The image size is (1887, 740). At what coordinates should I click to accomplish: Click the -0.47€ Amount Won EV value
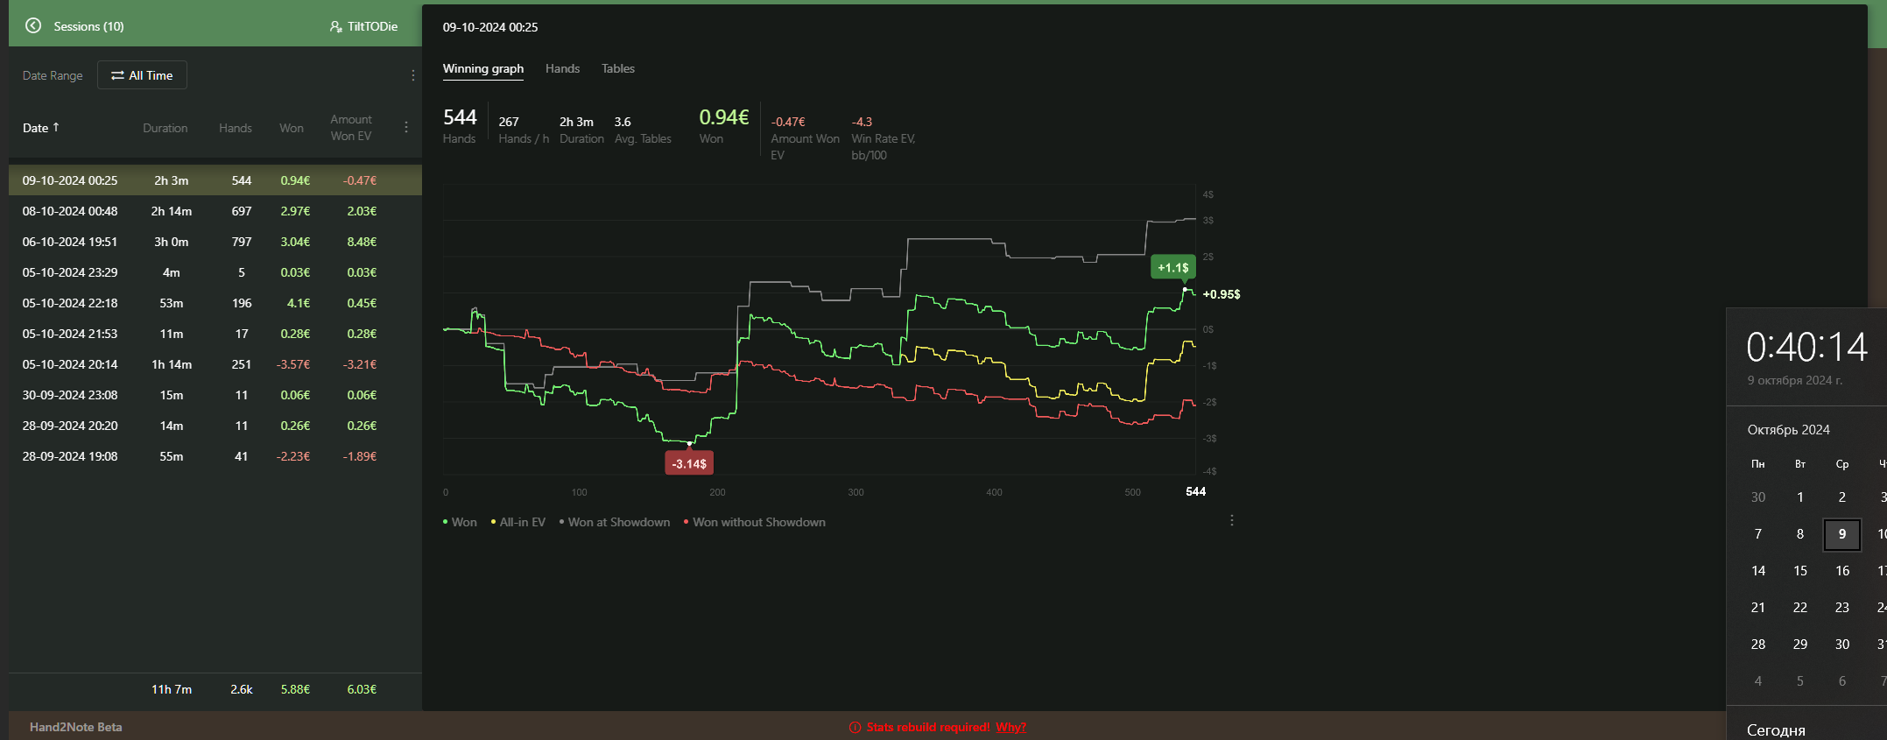click(x=788, y=122)
